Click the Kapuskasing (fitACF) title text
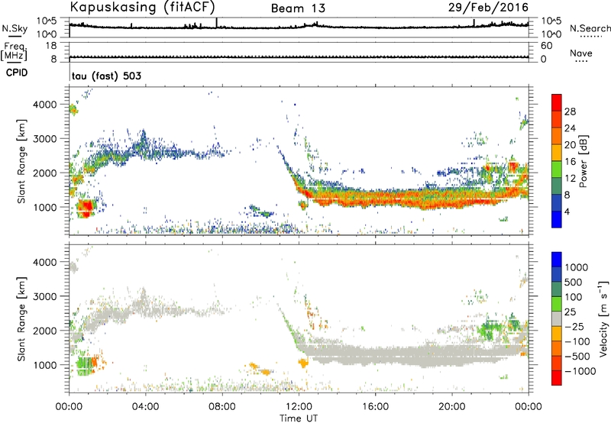The image size is (611, 423). [142, 7]
